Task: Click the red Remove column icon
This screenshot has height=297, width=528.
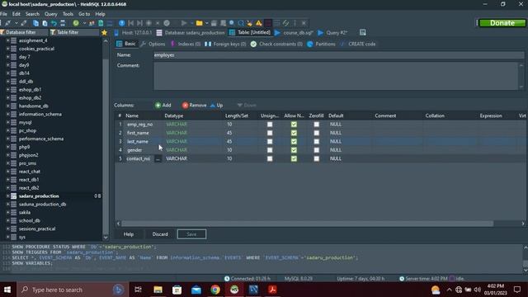Action: 185,106
